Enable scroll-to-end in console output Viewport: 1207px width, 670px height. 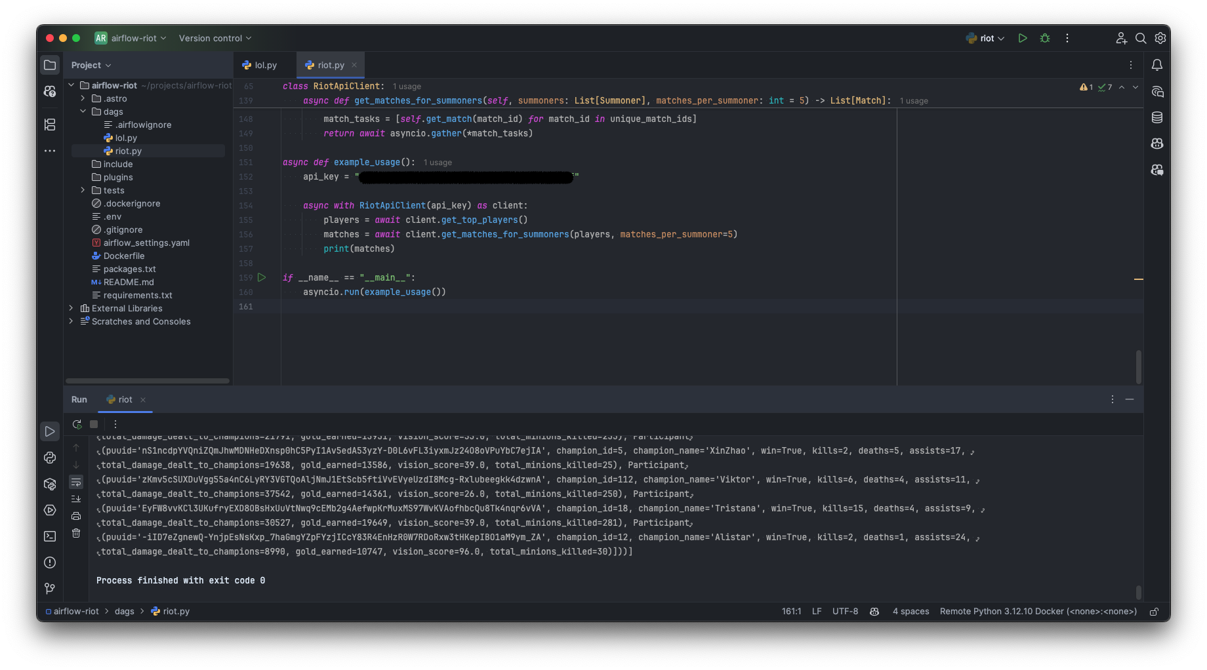point(76,499)
